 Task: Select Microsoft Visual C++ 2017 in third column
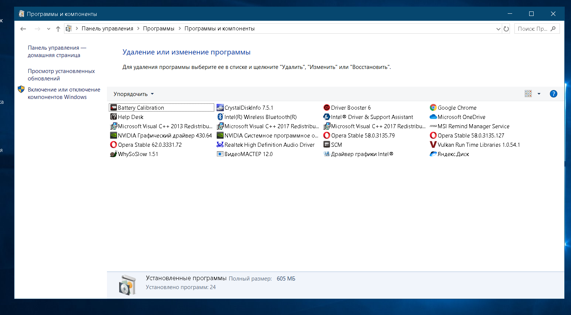coord(374,126)
